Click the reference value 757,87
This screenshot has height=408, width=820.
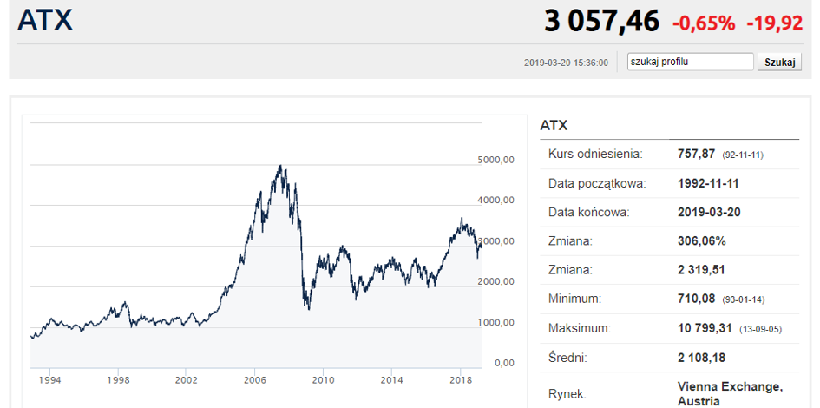(697, 154)
